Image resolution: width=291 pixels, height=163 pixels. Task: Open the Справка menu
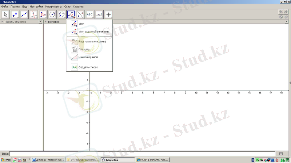pos(78,7)
